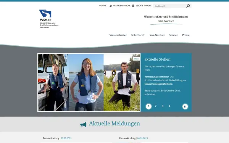Go to slide 3 of the carousel
The image size is (229, 143).
tap(163, 106)
